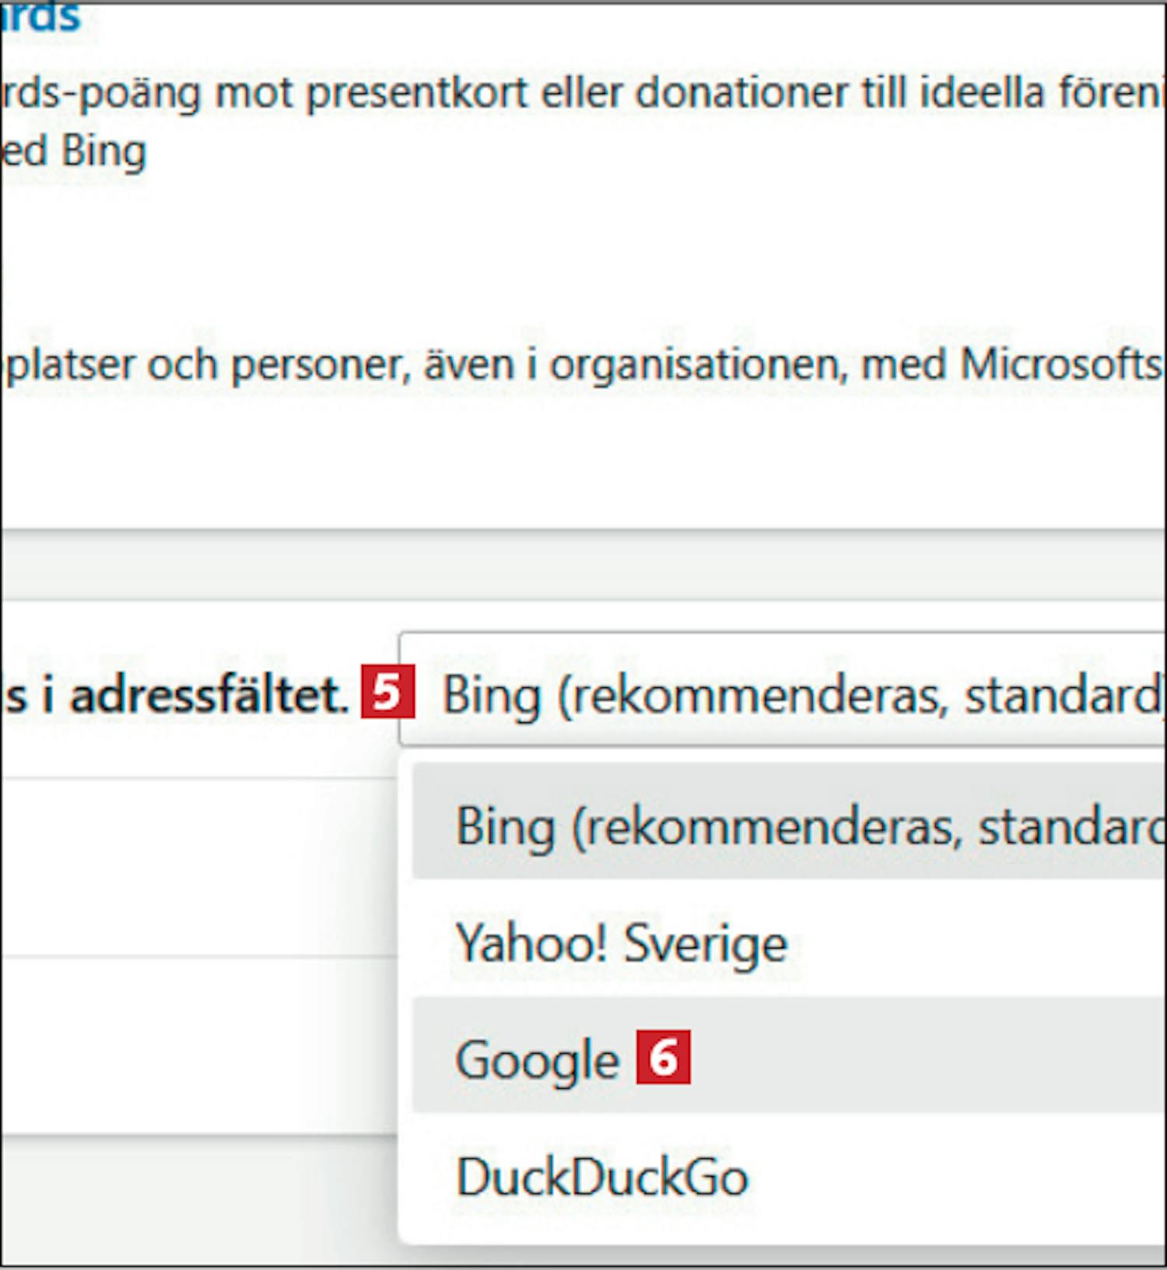Screen dimensions: 1167x1270
Task: Click the word 'Microsofts' in the description
Action: (x=1061, y=364)
